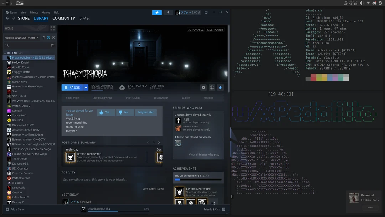The height and width of the screenshot is (217, 385).
Task: Open Phasmophobia game properties gear icon
Action: click(203, 87)
